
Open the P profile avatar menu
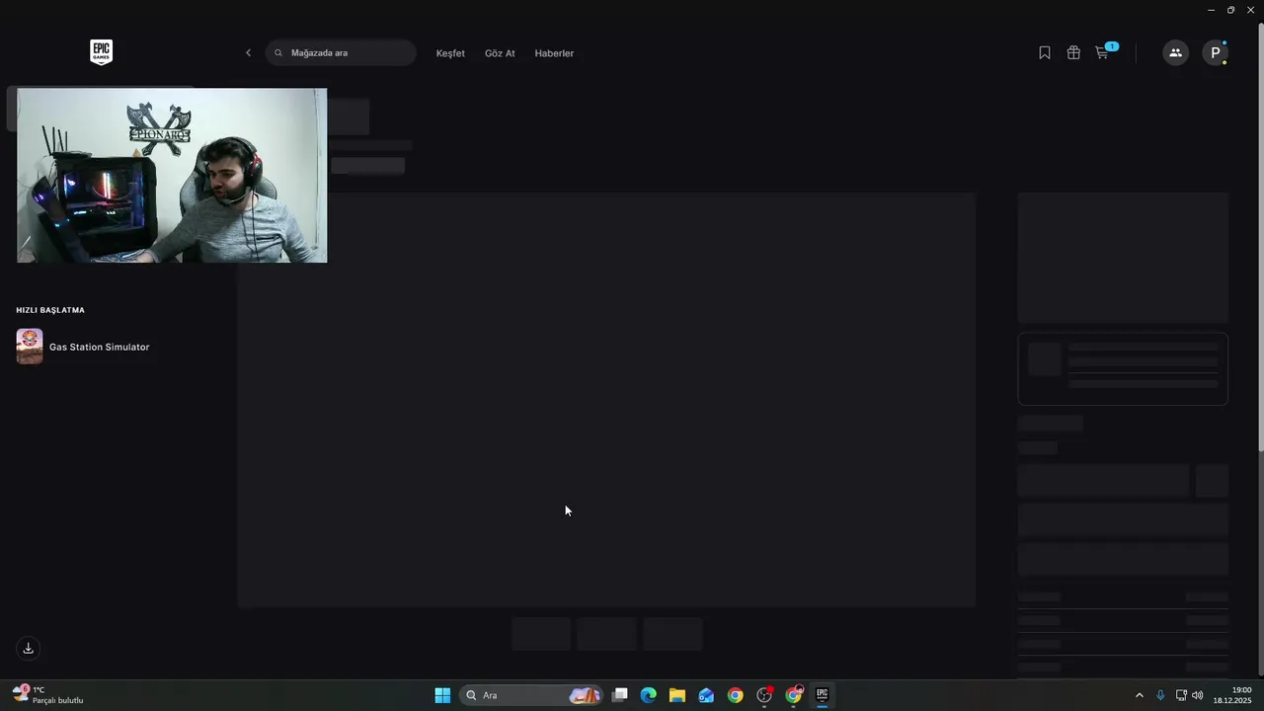click(x=1215, y=53)
